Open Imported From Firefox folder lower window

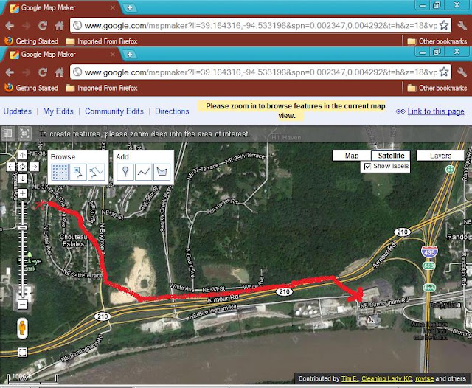tap(102, 88)
